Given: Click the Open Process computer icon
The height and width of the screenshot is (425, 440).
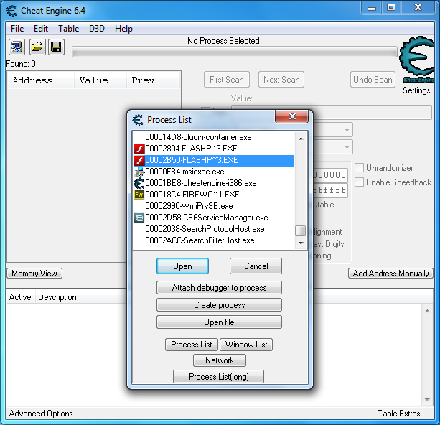Looking at the screenshot, I should (17, 47).
